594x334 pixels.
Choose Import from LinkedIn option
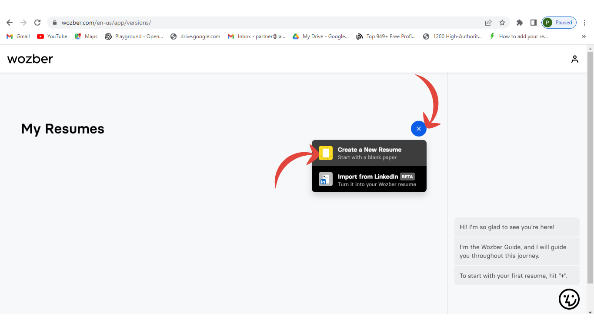pos(369,179)
